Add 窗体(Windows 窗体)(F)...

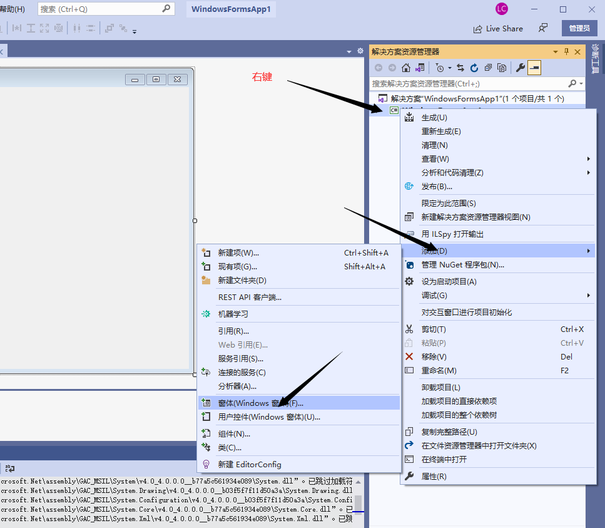point(298,403)
